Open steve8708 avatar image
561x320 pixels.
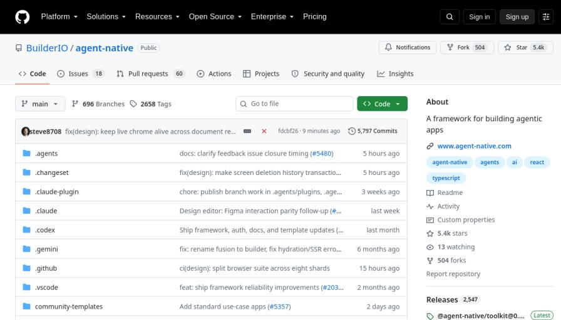click(x=26, y=131)
